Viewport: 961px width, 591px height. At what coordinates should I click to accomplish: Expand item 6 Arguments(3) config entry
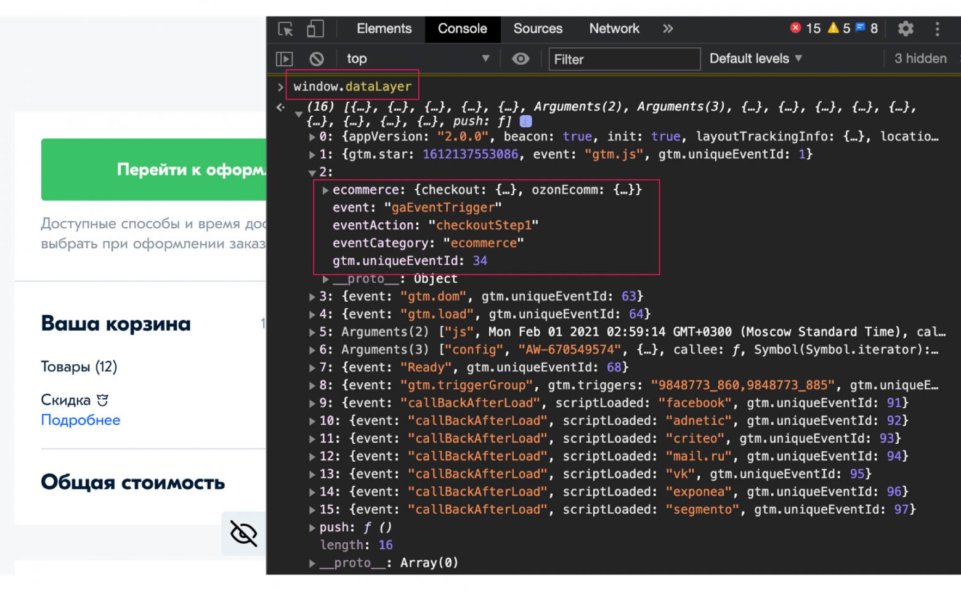312,350
